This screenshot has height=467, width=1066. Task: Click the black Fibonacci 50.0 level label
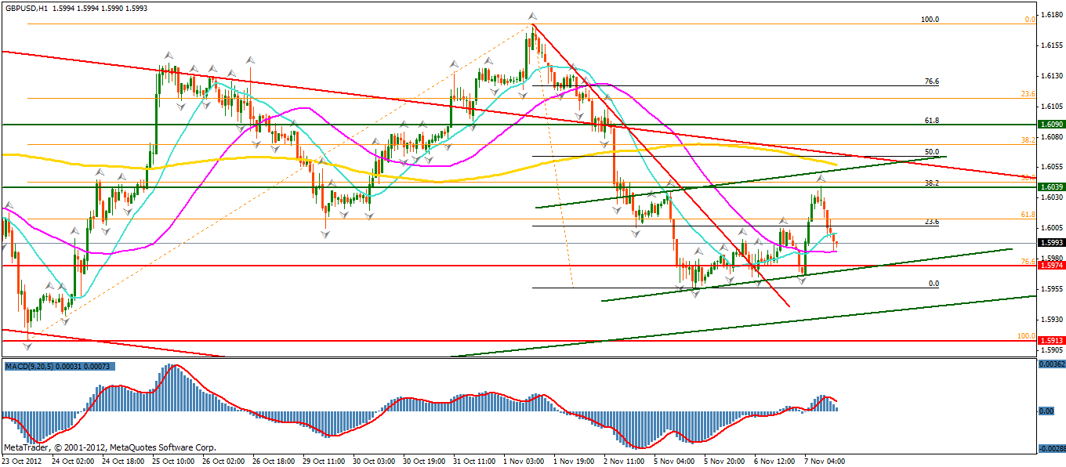[932, 152]
